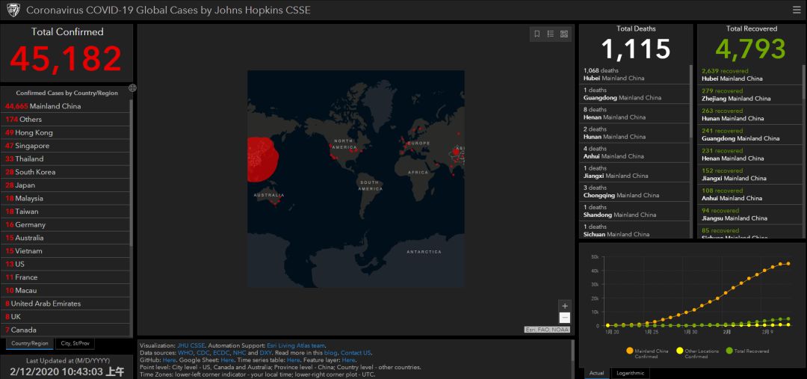Open the DXY data source link
This screenshot has height=379, width=807.
click(x=265, y=353)
